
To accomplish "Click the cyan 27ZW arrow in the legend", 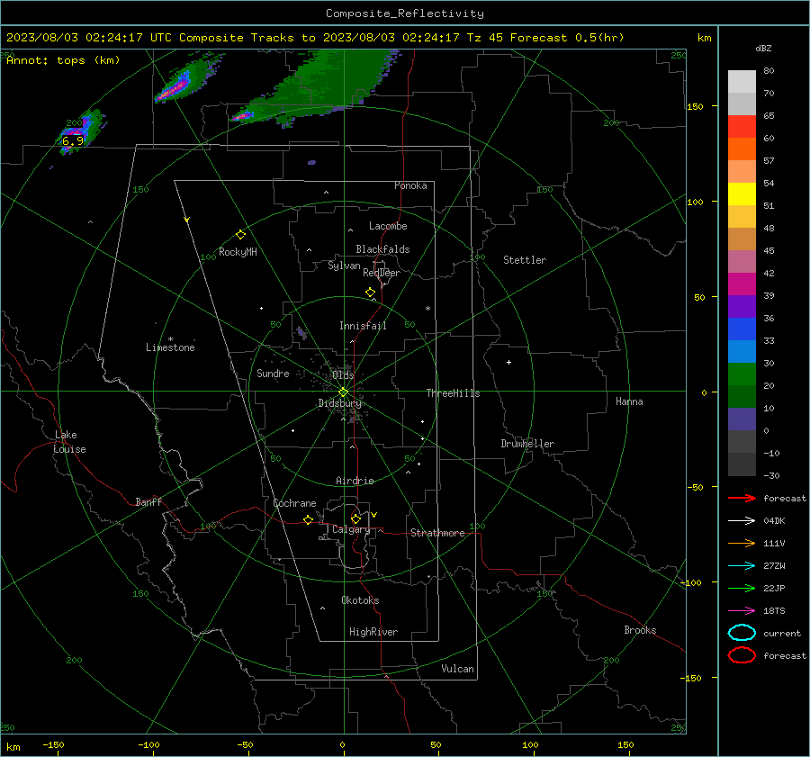I will point(742,565).
